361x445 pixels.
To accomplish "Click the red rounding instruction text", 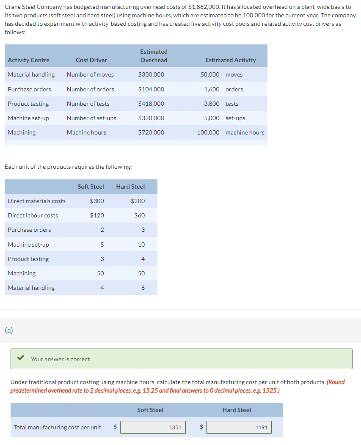I will (x=177, y=386).
